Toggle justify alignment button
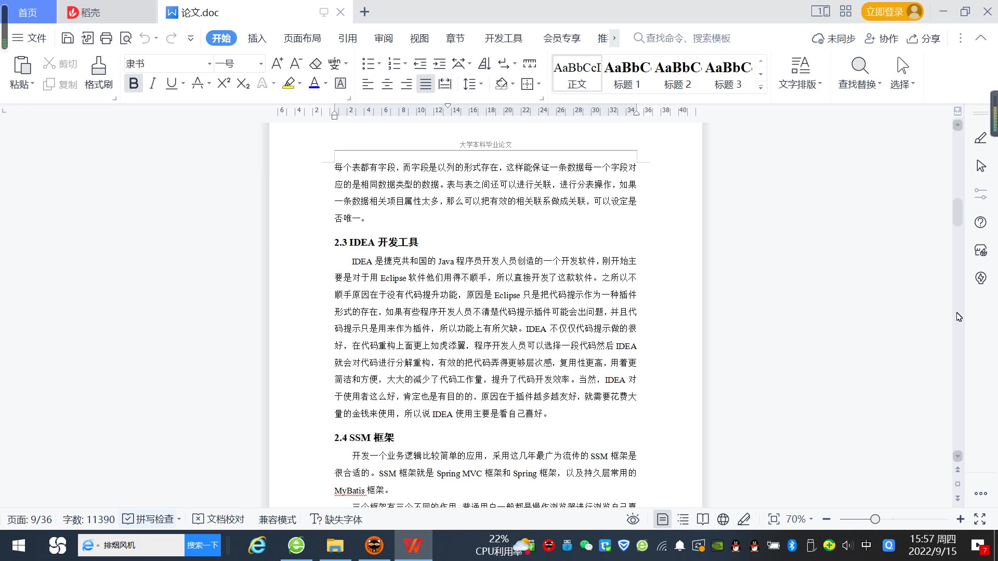The width and height of the screenshot is (998, 561). (x=426, y=84)
